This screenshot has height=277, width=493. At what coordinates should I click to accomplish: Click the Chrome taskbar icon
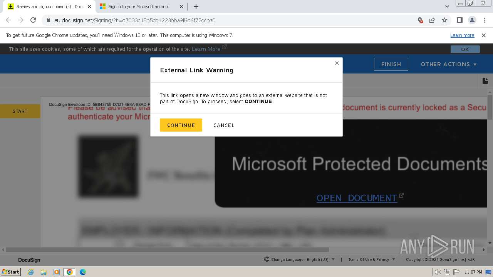point(69,272)
